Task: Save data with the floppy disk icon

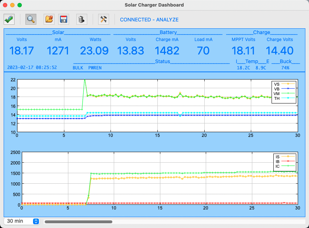Action: 64,19
